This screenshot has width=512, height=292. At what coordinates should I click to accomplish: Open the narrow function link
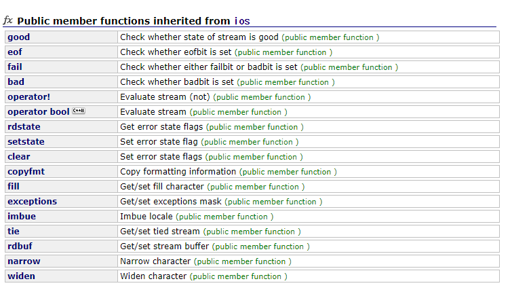point(24,261)
